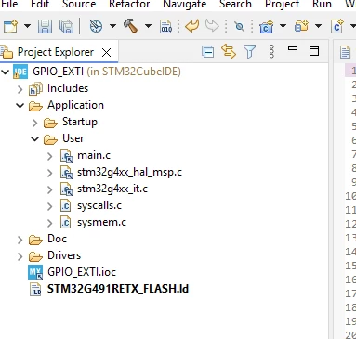The image size is (356, 339).
Task: Open the Run menu
Action: point(322,4)
